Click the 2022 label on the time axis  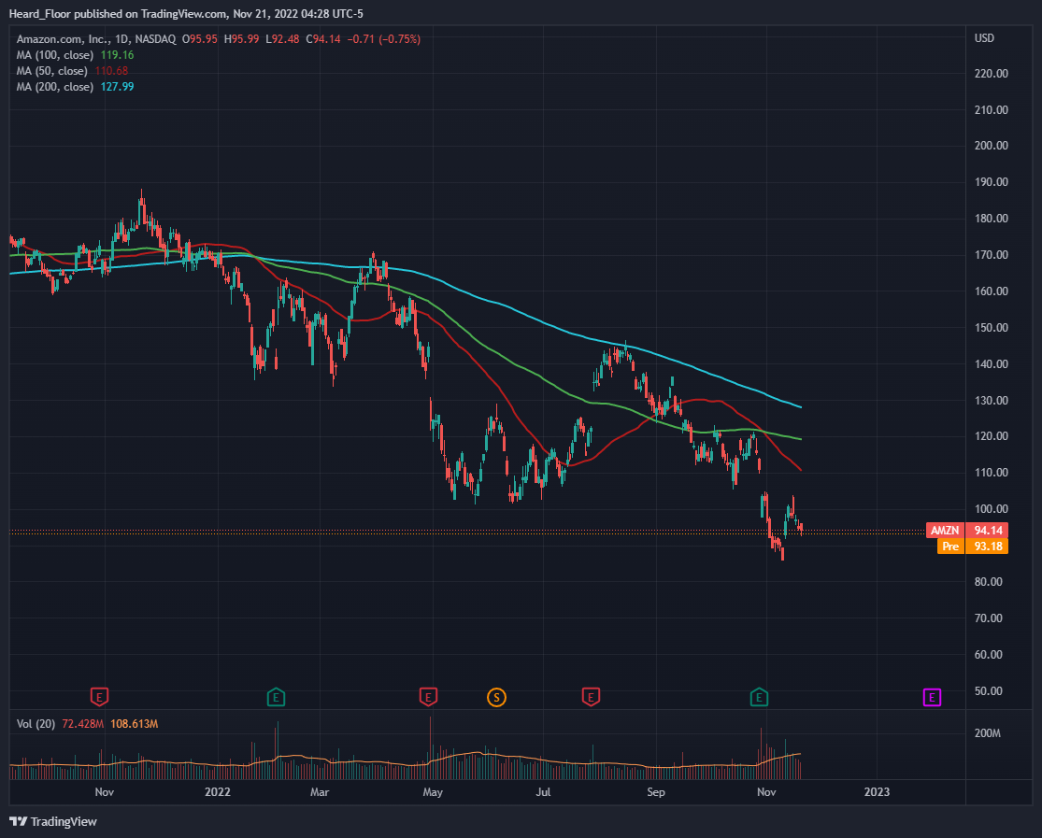coord(218,791)
